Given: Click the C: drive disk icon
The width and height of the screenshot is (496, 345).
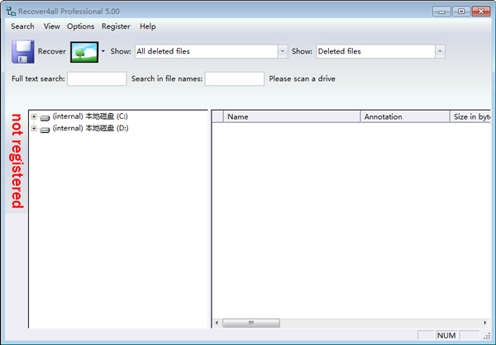Looking at the screenshot, I should (x=45, y=118).
